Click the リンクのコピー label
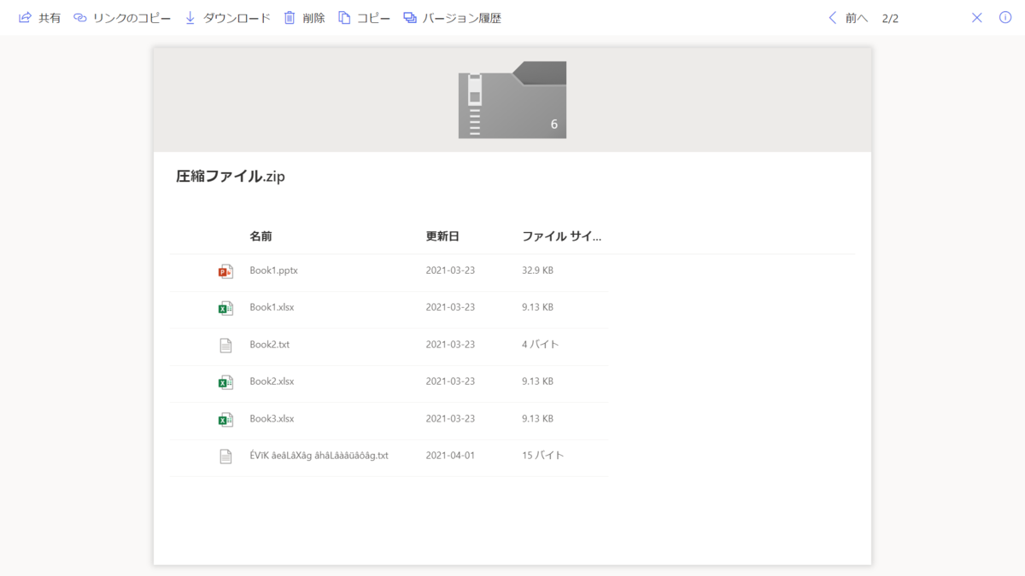This screenshot has width=1025, height=576. point(132,18)
